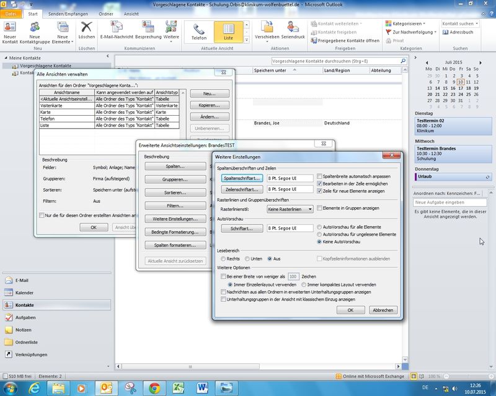The image size is (496, 396).
Task: Collapse the Meine Kontakte tree
Action: click(x=5, y=58)
